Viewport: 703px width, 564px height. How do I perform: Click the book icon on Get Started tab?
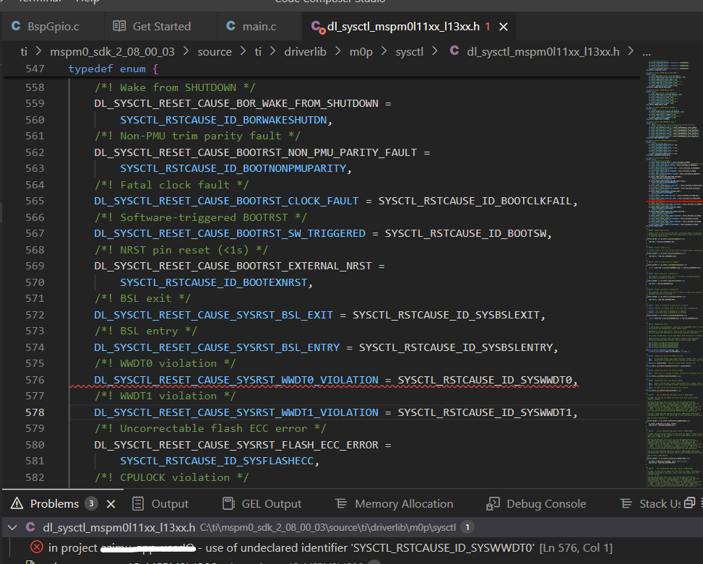(119, 26)
